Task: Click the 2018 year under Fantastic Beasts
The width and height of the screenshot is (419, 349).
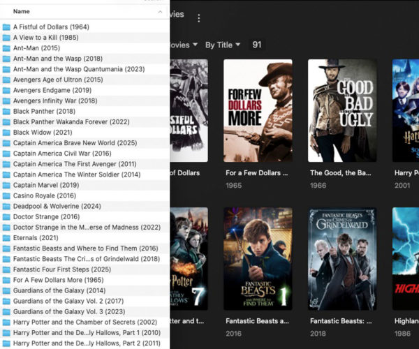Action: [x=318, y=333]
